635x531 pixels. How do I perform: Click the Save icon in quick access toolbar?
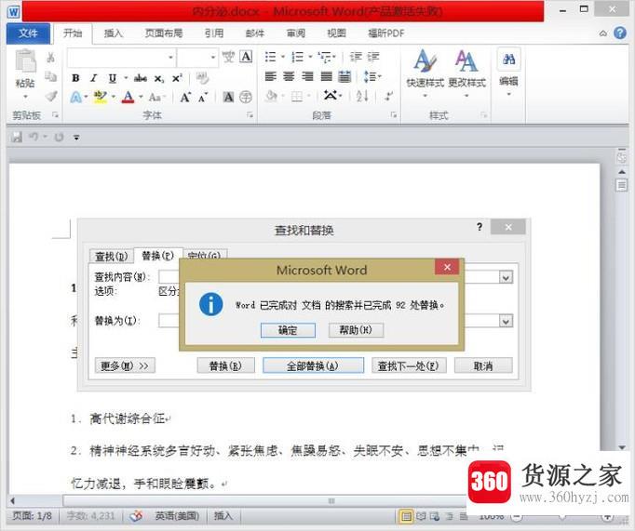coord(17,137)
